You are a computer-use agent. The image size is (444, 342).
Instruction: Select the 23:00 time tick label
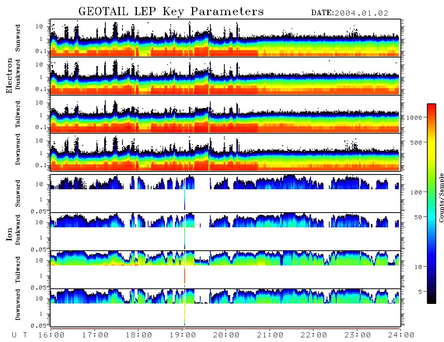(358, 335)
